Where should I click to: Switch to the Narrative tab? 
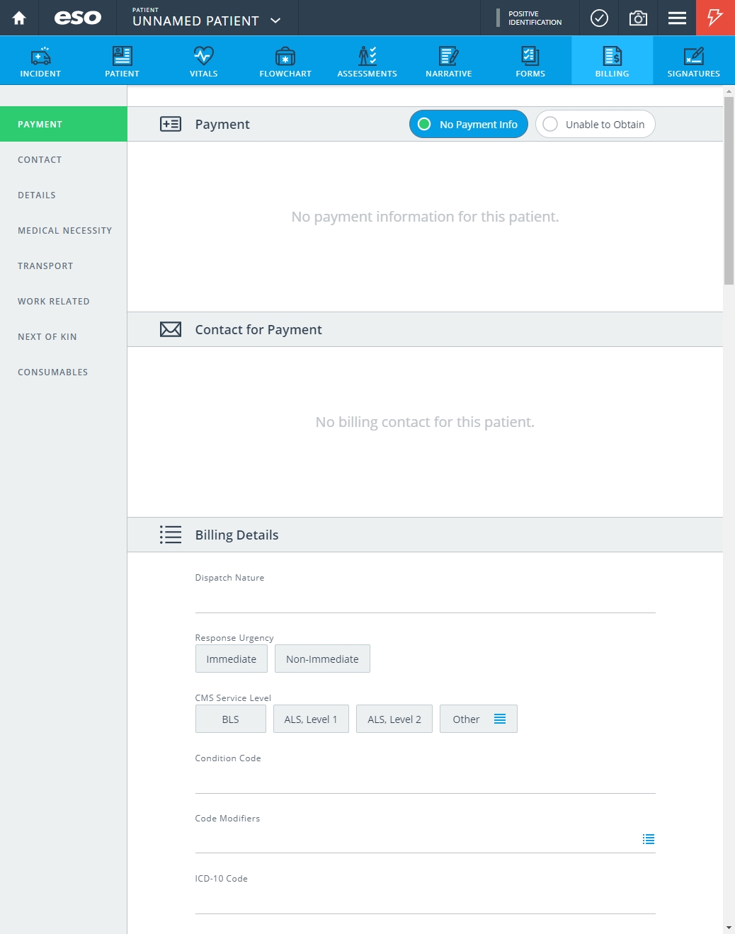449,61
